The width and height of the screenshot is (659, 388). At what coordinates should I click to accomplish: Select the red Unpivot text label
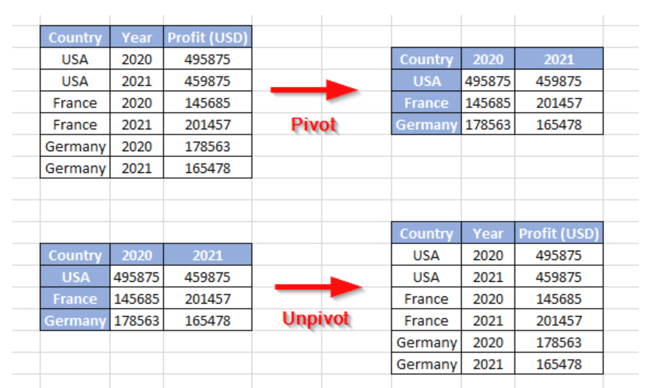316,319
